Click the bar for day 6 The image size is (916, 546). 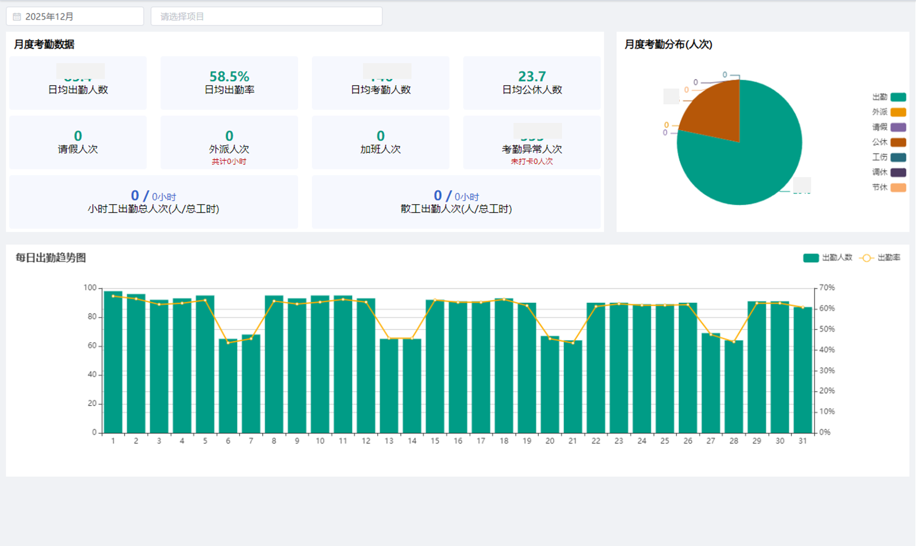(228, 389)
